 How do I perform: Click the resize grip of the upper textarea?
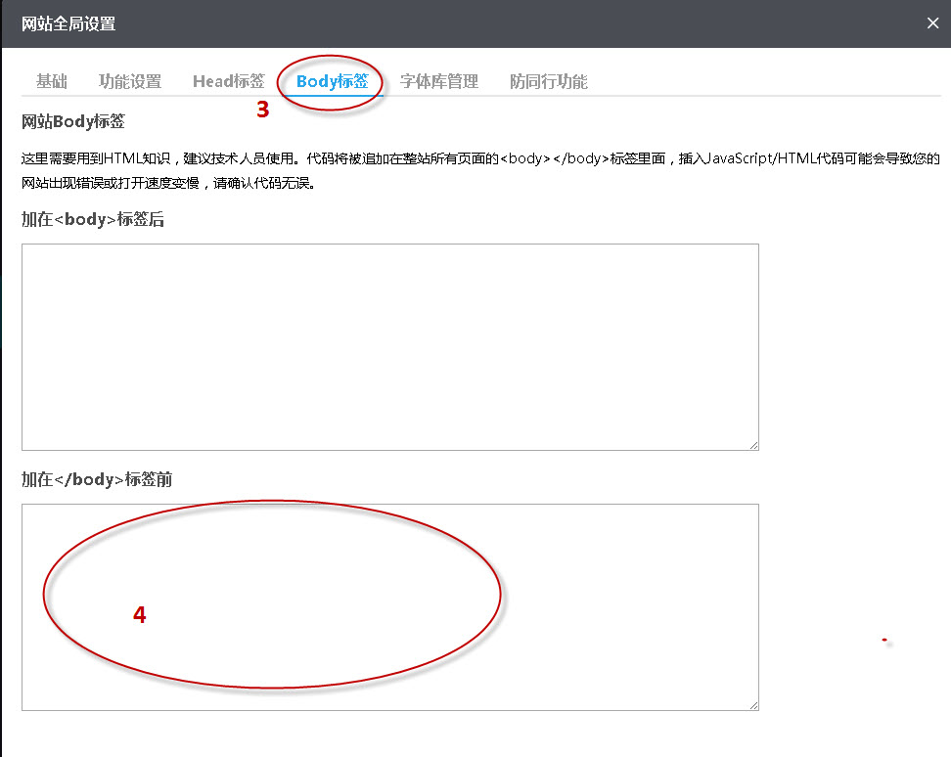tap(753, 444)
